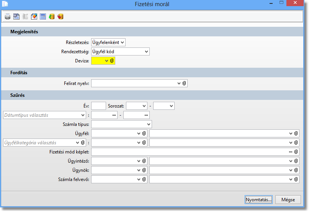Minimize the Fizetési morál window

tap(271, 3)
